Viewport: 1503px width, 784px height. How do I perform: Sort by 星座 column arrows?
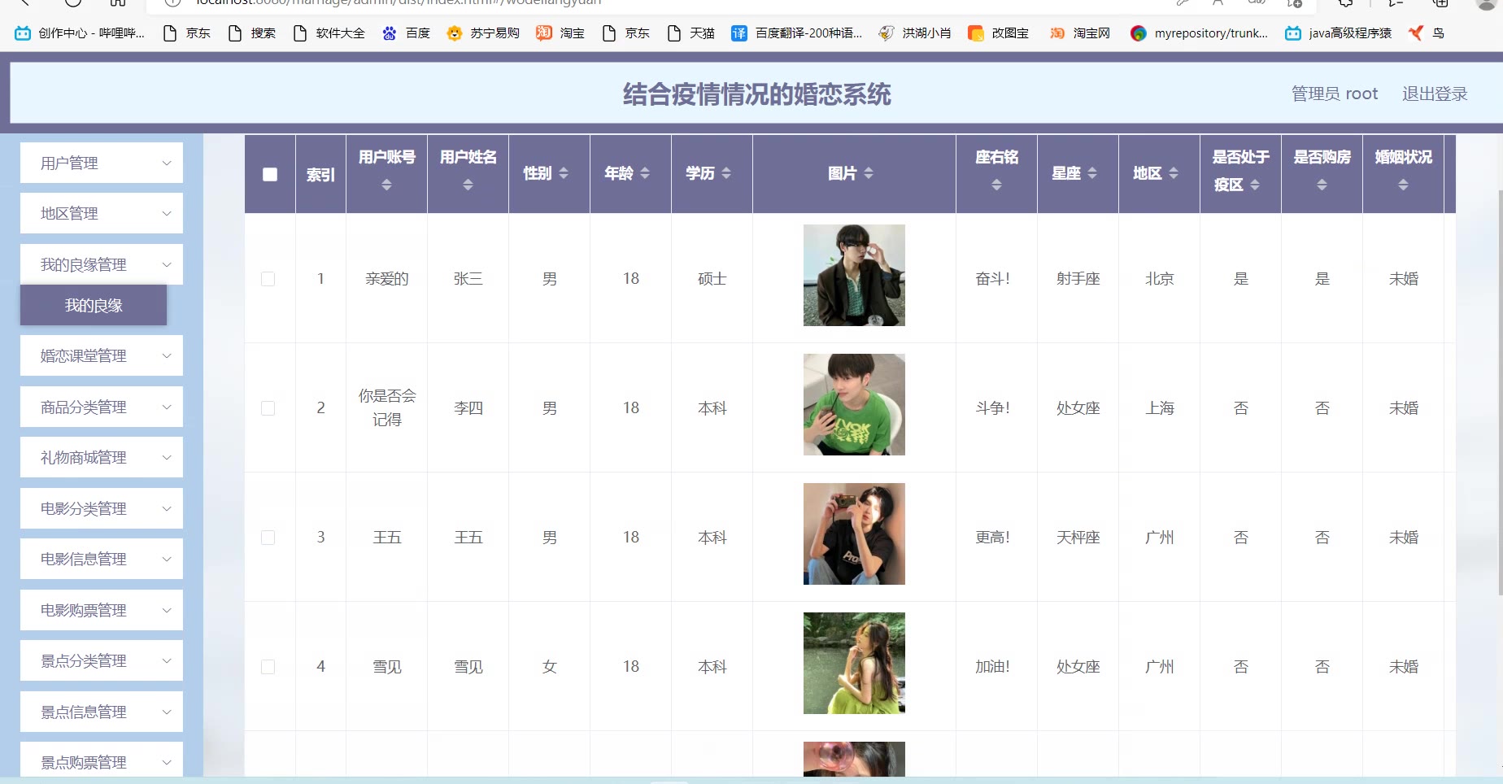[1092, 173]
